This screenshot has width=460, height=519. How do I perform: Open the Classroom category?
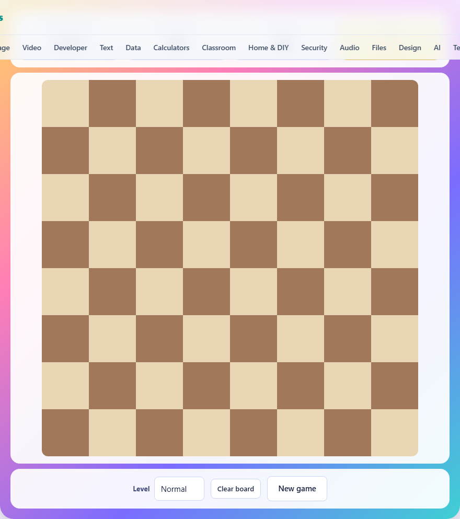coord(218,48)
